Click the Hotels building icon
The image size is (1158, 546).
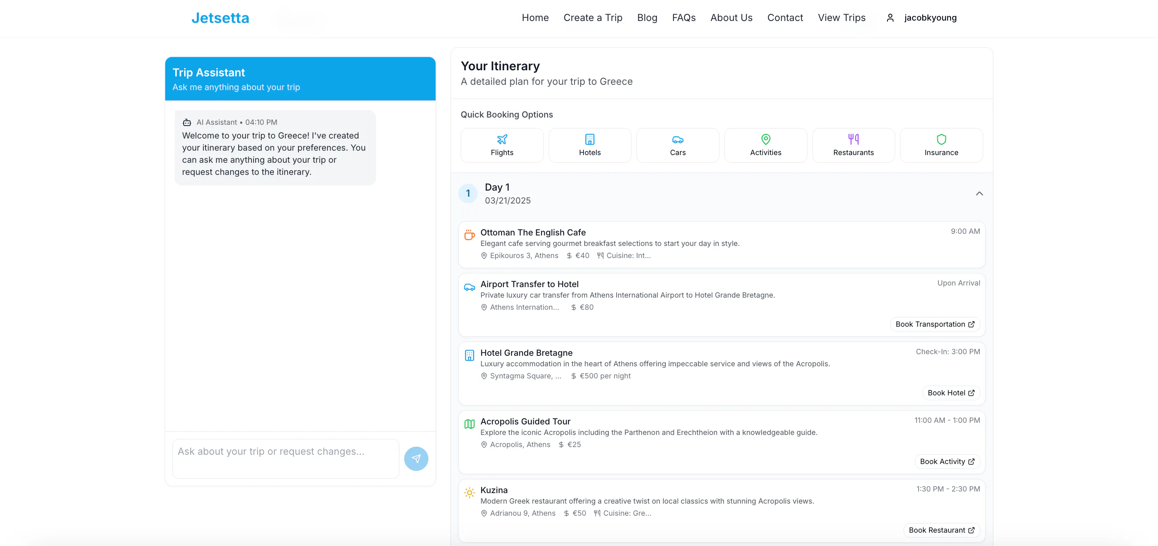pyautogui.click(x=589, y=139)
